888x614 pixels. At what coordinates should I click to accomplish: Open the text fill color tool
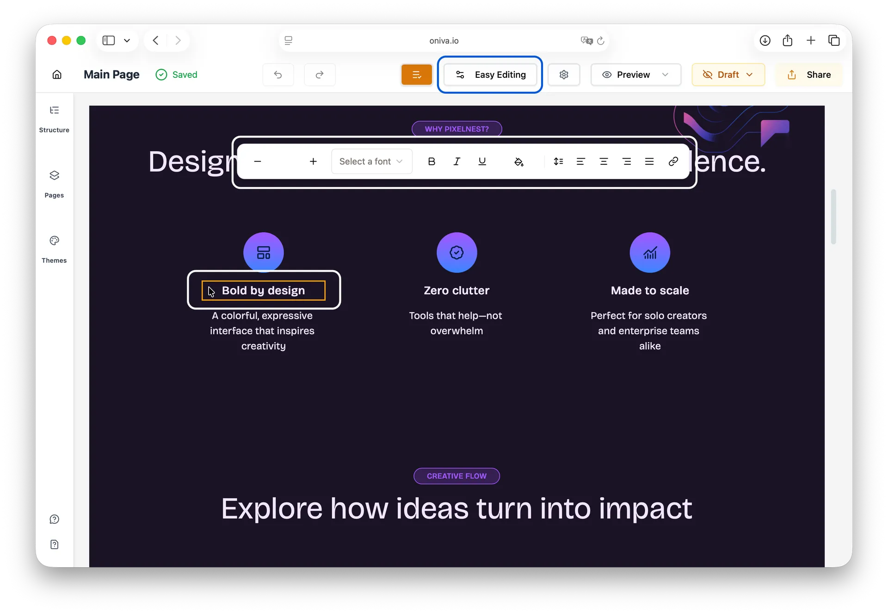click(519, 161)
